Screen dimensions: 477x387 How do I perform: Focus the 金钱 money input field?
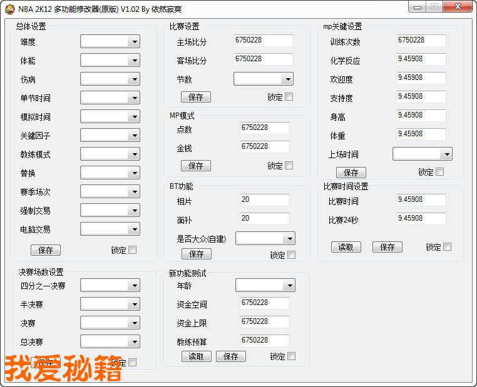264,147
